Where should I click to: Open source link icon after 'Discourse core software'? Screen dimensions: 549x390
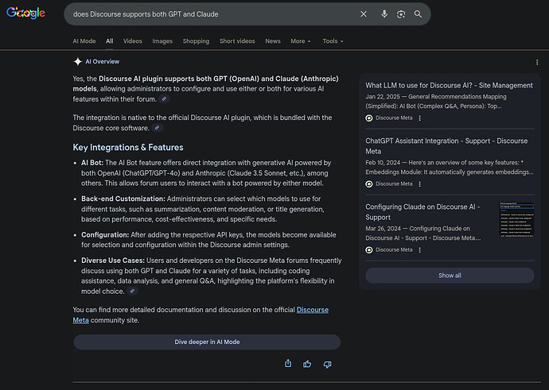(x=158, y=128)
